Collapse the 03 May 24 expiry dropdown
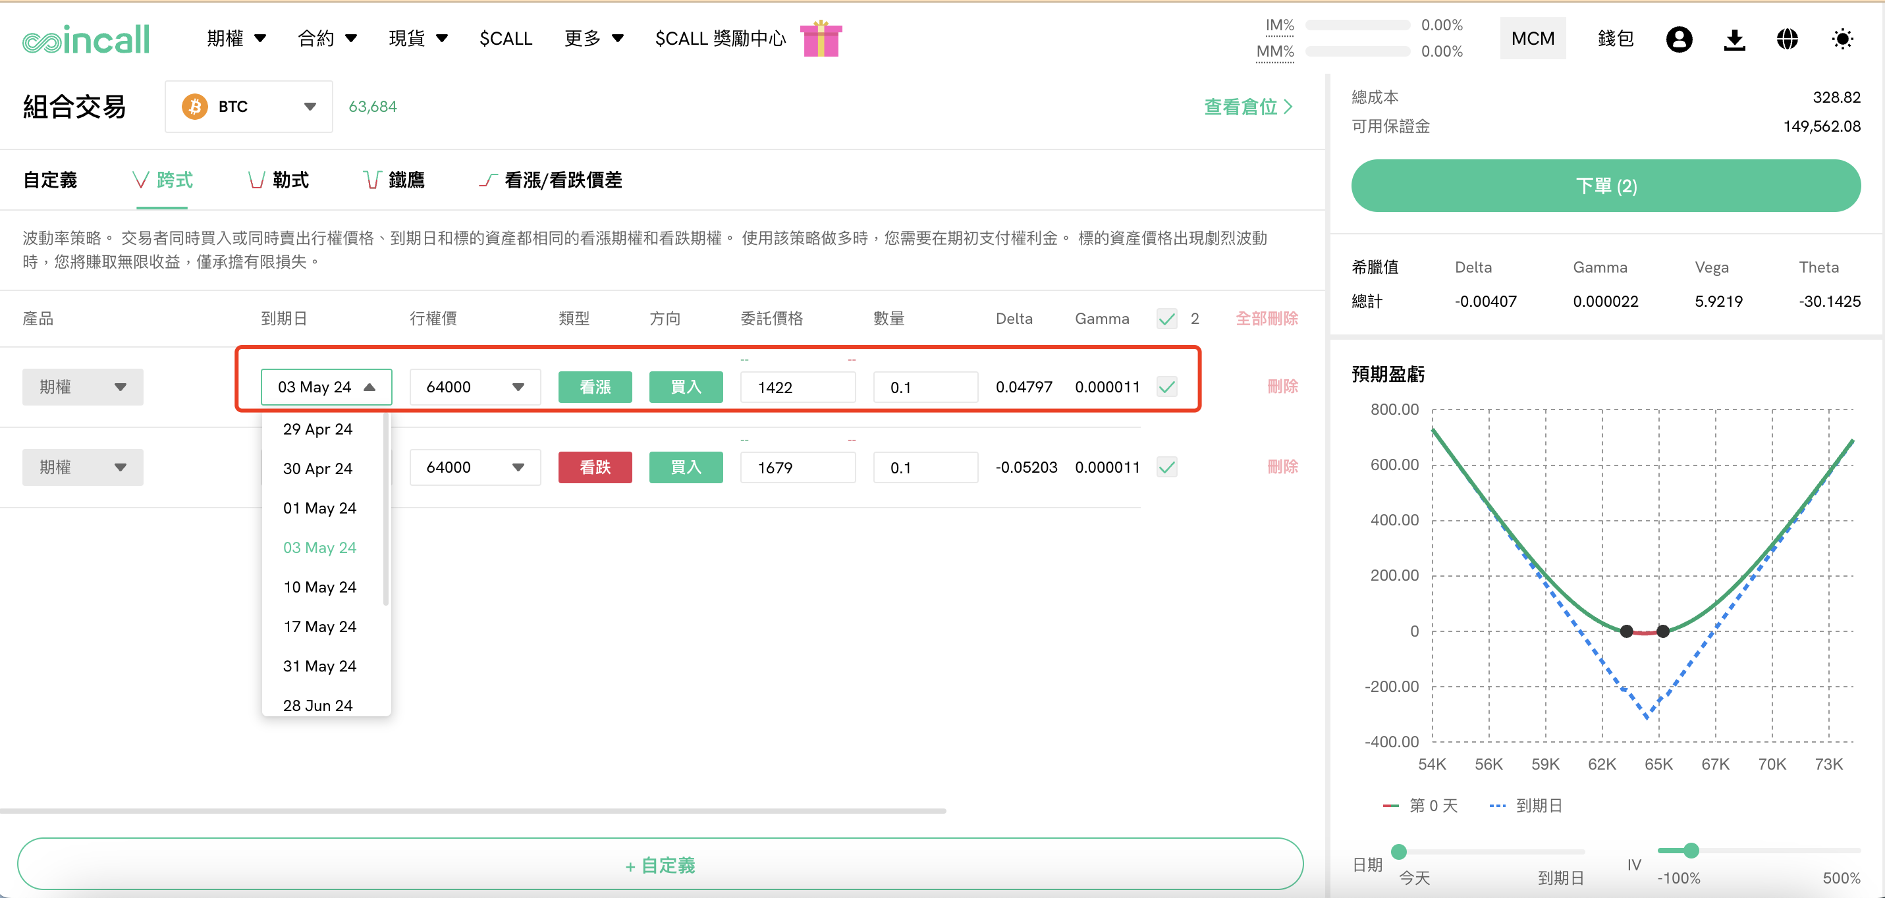The width and height of the screenshot is (1885, 898). point(327,387)
